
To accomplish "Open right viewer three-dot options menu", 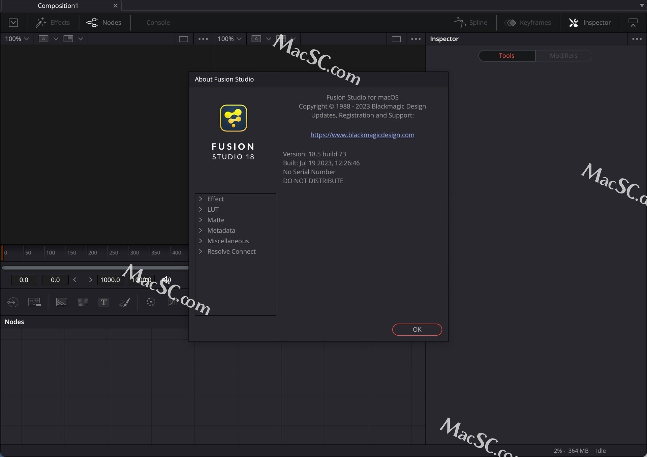I will 416,39.
